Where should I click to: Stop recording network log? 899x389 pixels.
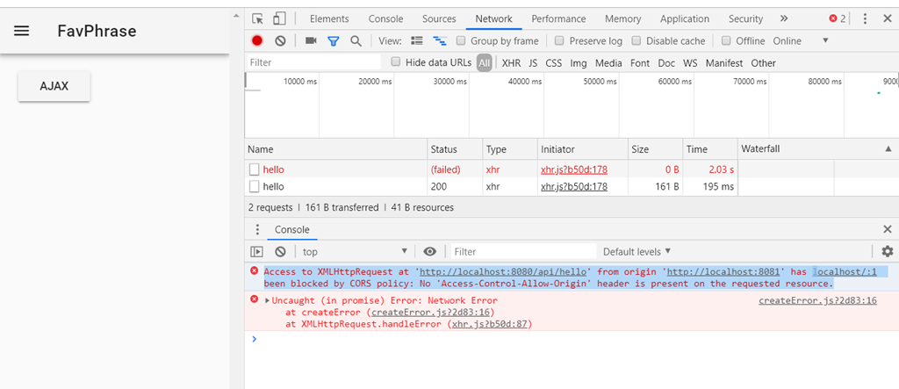257,40
